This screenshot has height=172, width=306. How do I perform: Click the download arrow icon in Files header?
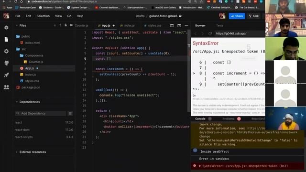(x=55, y=25)
